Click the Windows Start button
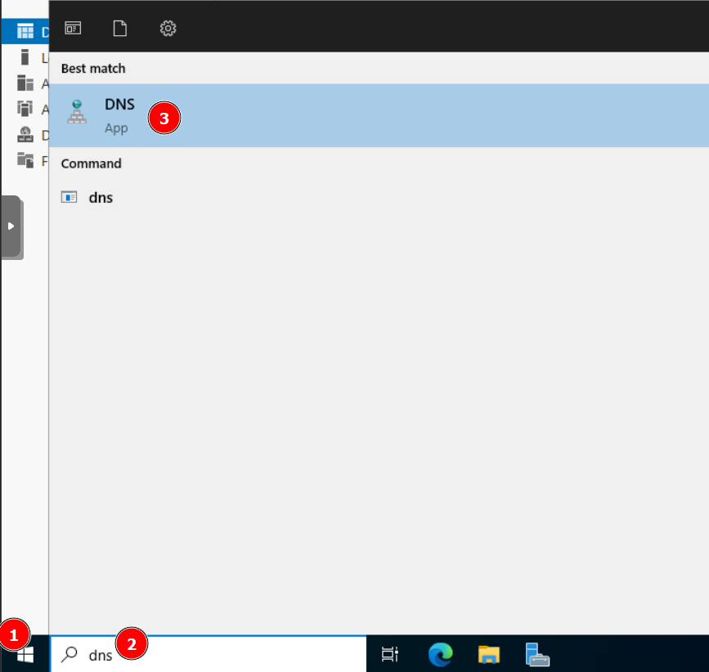The height and width of the screenshot is (672, 709). 25,653
